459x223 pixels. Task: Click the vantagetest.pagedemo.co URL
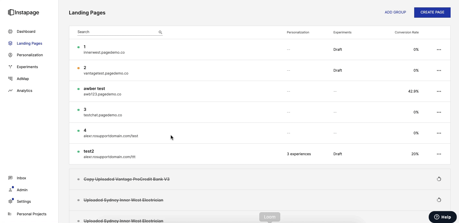coord(106,73)
